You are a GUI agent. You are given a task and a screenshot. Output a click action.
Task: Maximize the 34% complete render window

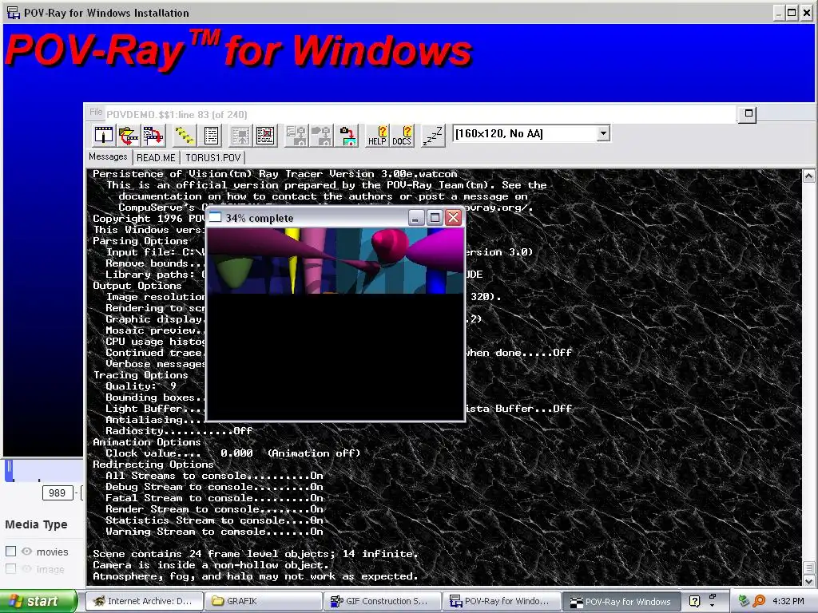[x=435, y=217]
